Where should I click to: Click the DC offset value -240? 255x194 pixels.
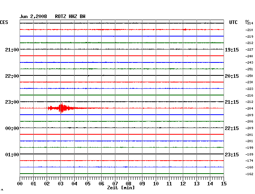point(249,56)
